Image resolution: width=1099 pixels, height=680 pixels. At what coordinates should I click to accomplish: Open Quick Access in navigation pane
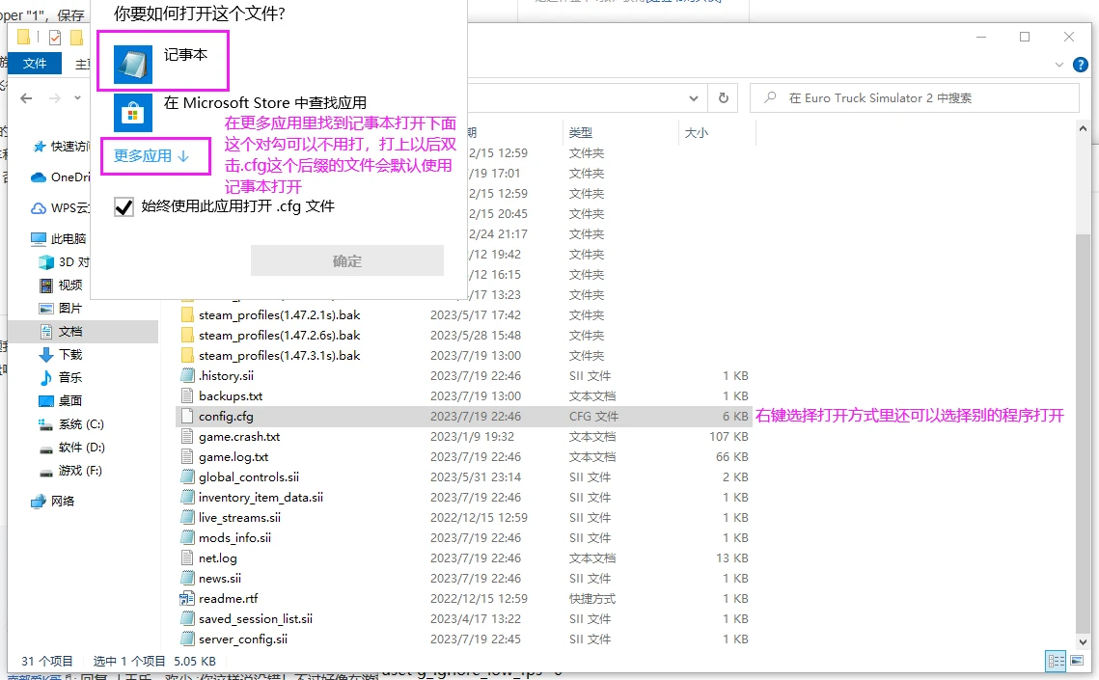coord(62,147)
